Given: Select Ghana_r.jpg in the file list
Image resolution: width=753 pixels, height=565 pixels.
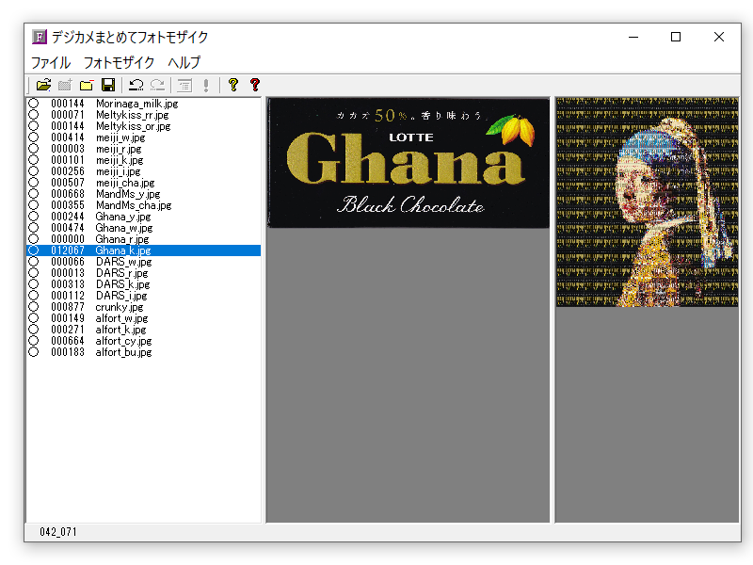Looking at the screenshot, I should click(122, 239).
